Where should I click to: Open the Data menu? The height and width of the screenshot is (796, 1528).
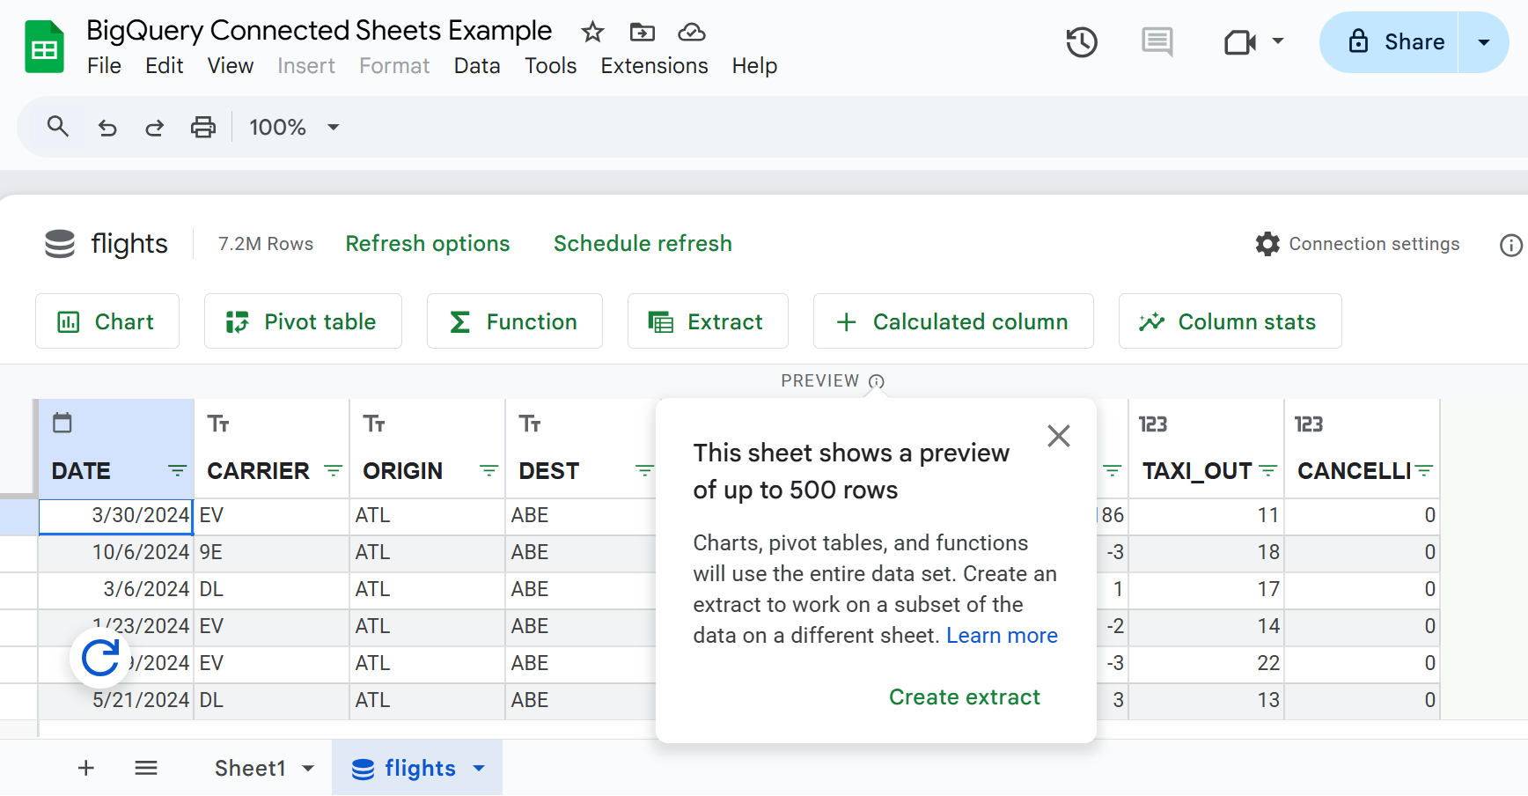click(x=477, y=66)
